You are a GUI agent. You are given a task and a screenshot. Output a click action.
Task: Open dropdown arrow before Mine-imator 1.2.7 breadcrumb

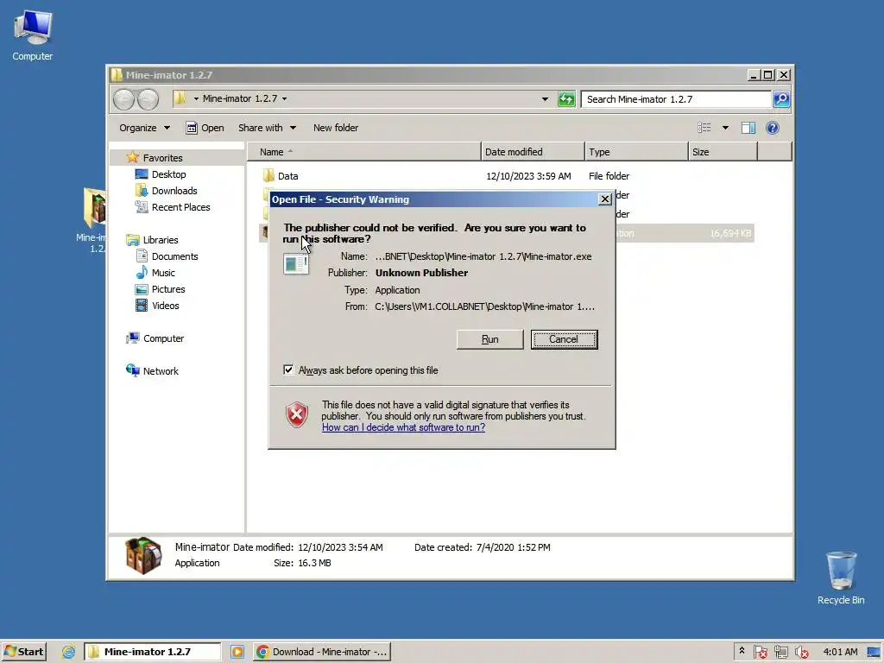(196, 98)
